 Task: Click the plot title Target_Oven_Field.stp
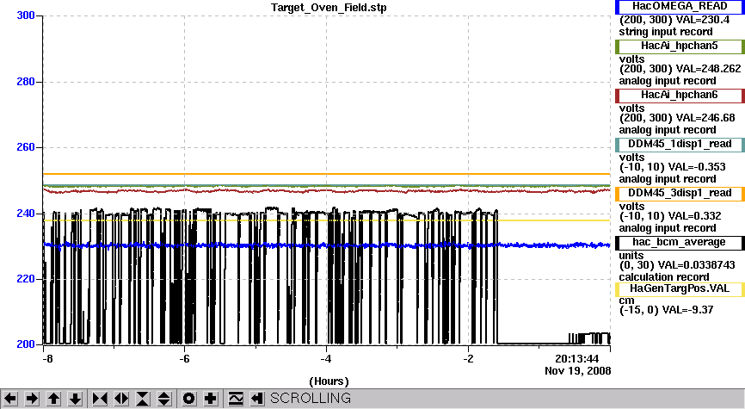pos(329,8)
